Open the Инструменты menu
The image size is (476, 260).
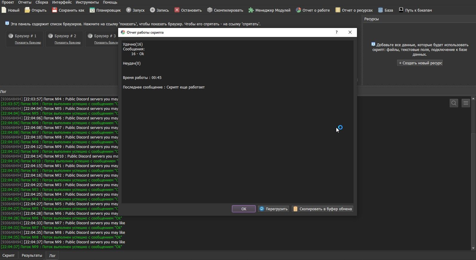pos(87,2)
